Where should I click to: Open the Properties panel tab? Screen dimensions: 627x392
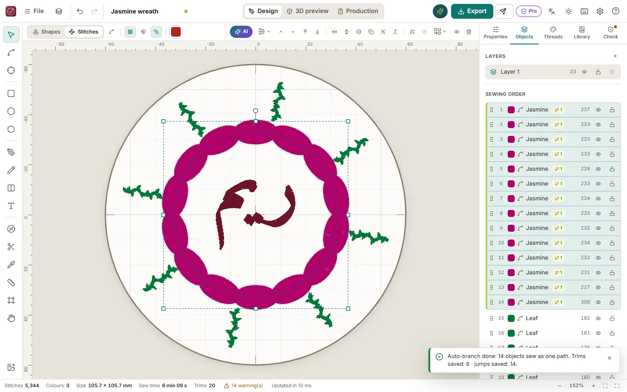496,33
